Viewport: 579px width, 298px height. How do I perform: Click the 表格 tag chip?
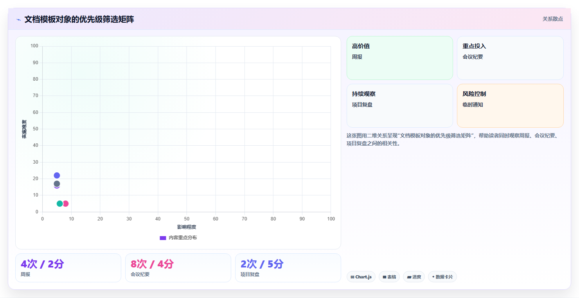(x=389, y=277)
